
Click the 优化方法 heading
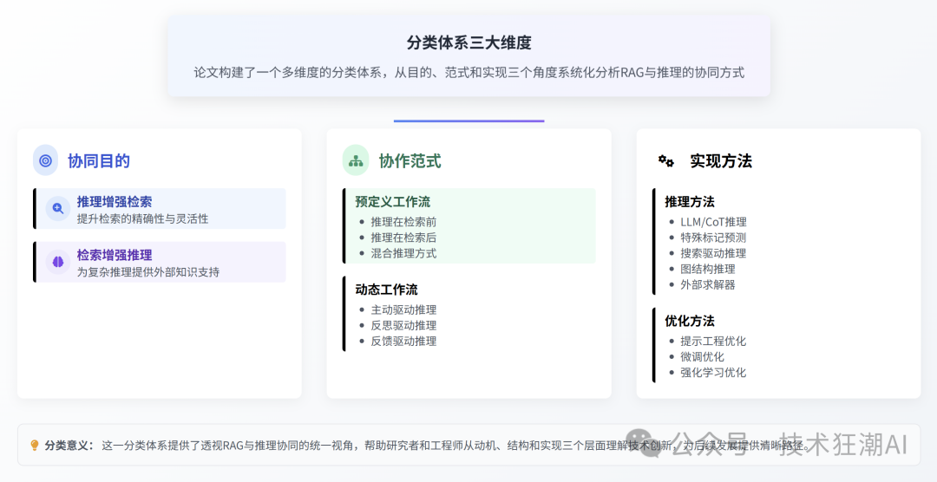(690, 321)
